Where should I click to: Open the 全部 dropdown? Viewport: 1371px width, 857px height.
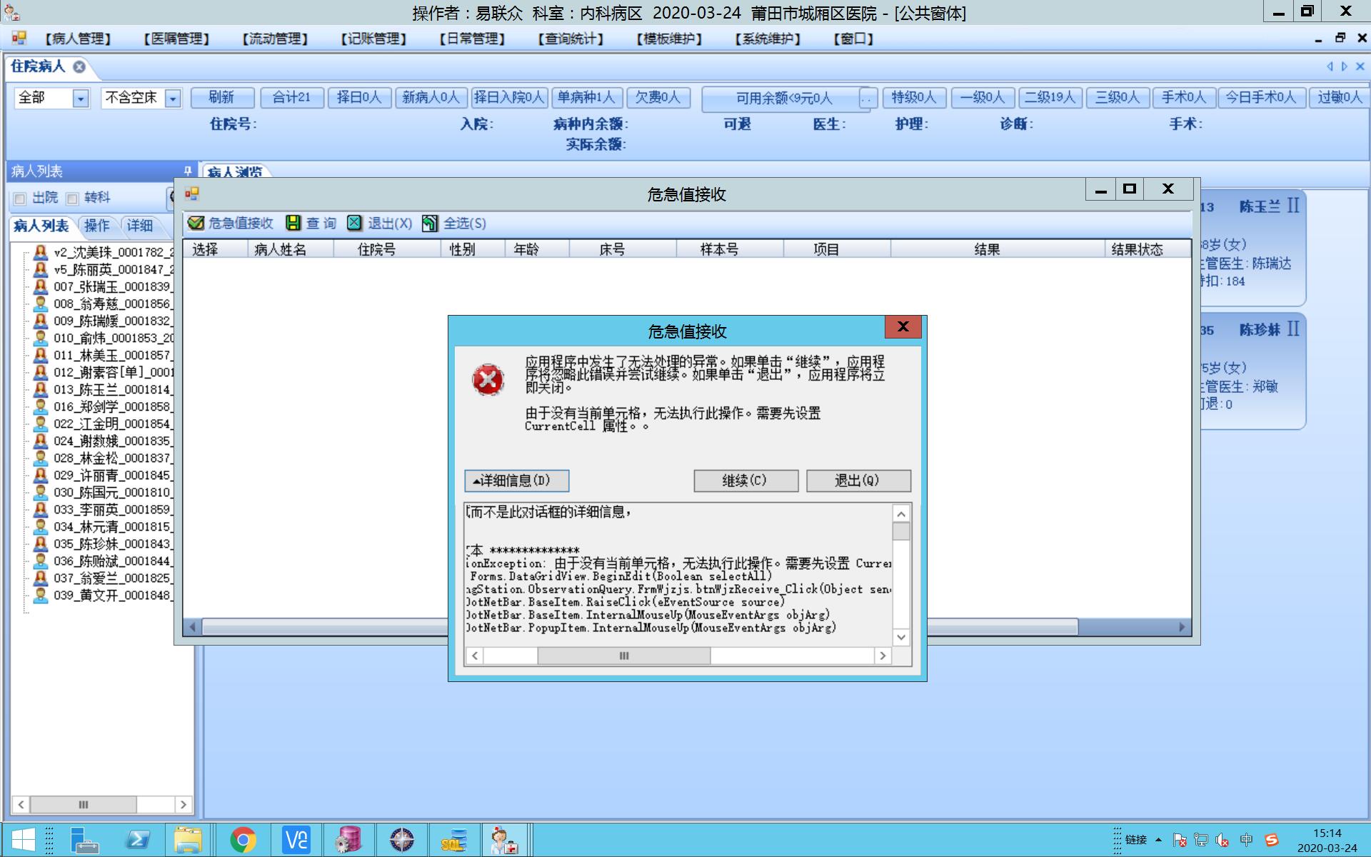coord(81,99)
